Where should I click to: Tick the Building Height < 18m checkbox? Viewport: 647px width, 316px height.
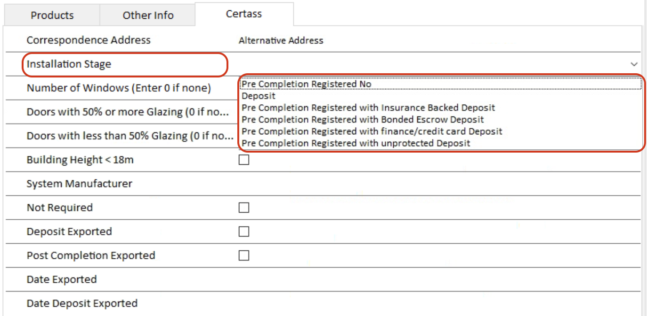[x=244, y=160]
